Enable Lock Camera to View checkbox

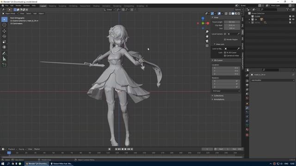[x=225, y=56]
